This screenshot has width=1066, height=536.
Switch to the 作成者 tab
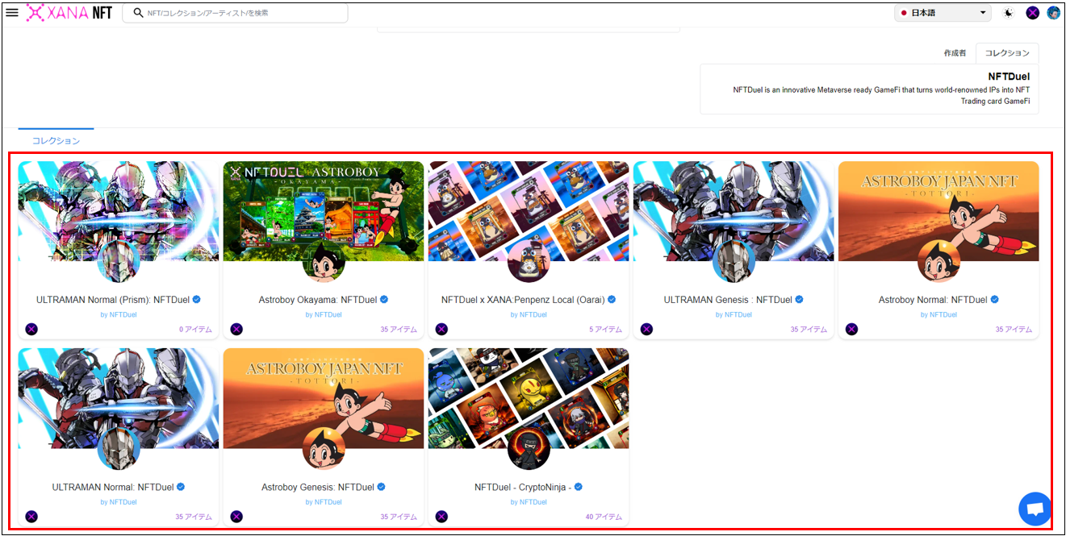[x=955, y=53]
